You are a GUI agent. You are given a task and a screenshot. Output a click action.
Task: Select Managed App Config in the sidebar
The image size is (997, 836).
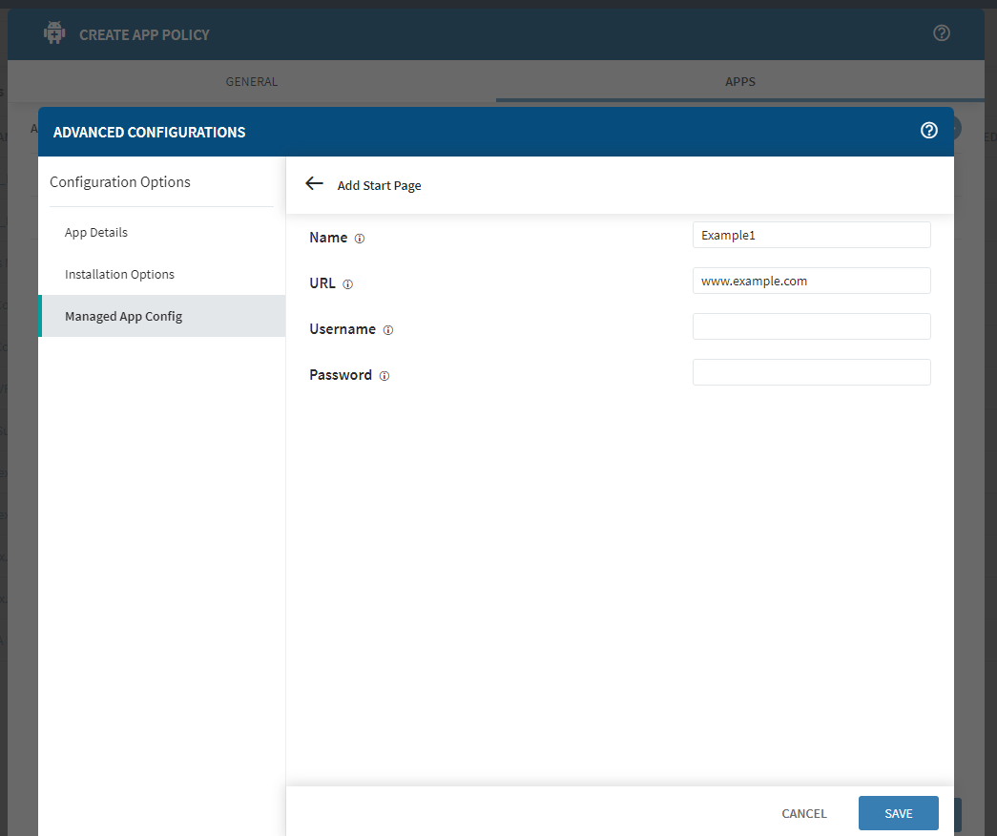point(123,316)
